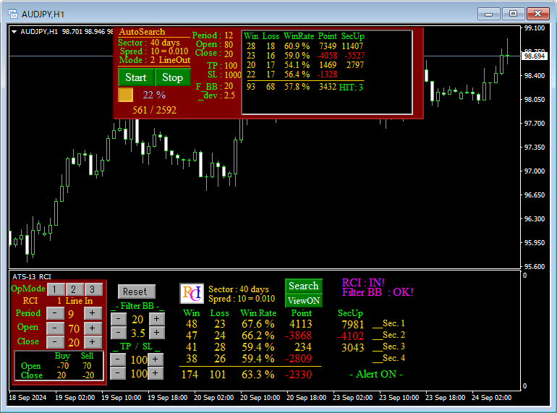
Task: Select OpMode 2
Action: 75,289
